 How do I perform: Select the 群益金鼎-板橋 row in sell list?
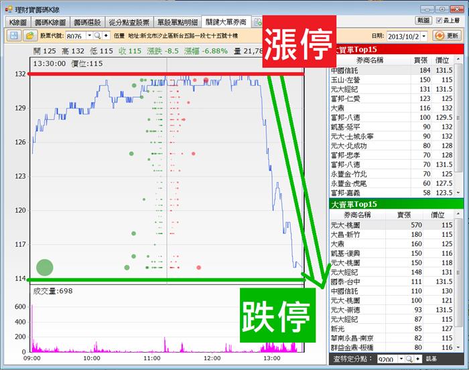point(392,347)
